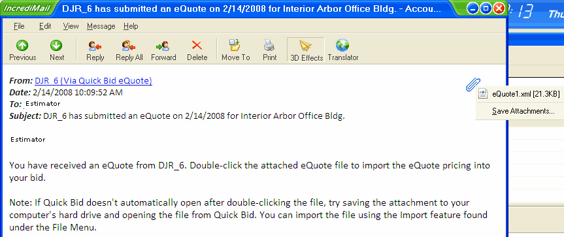Toggle the 3D Effects button
Image resolution: width=564 pixels, height=237 pixels.
(x=306, y=50)
